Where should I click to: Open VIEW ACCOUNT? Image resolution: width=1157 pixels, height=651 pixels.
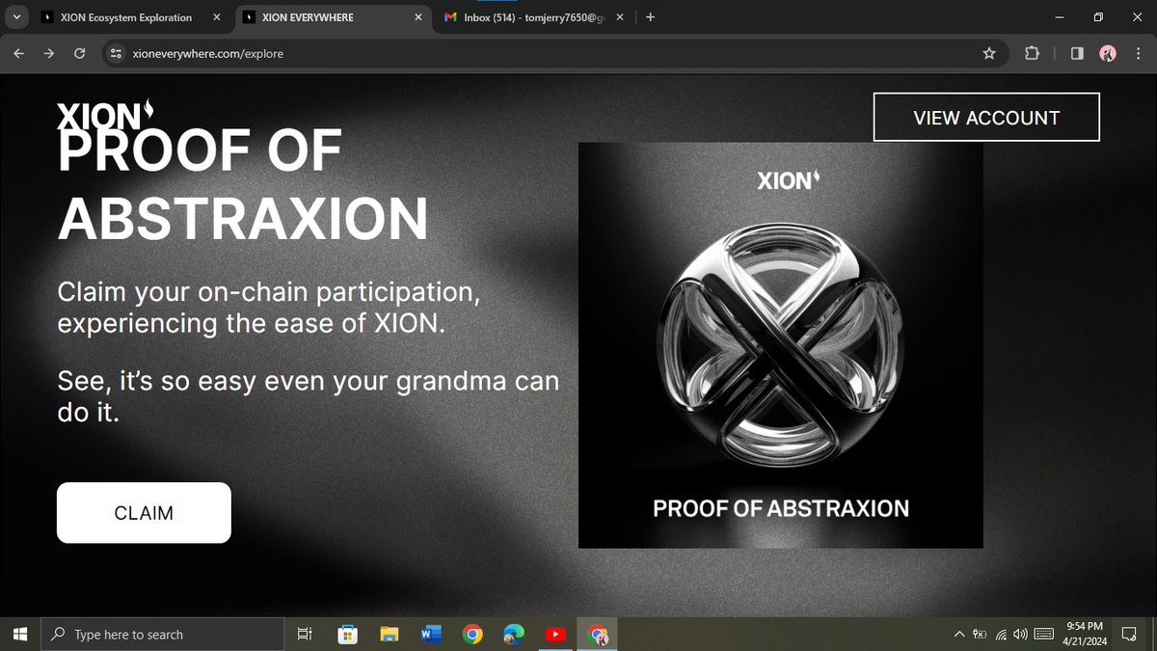tap(986, 118)
